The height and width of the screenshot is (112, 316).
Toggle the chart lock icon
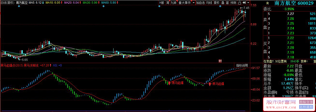click(x=239, y=3)
